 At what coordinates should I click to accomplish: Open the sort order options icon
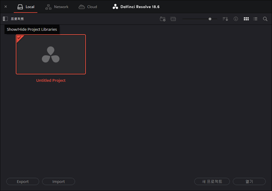pos(225,19)
